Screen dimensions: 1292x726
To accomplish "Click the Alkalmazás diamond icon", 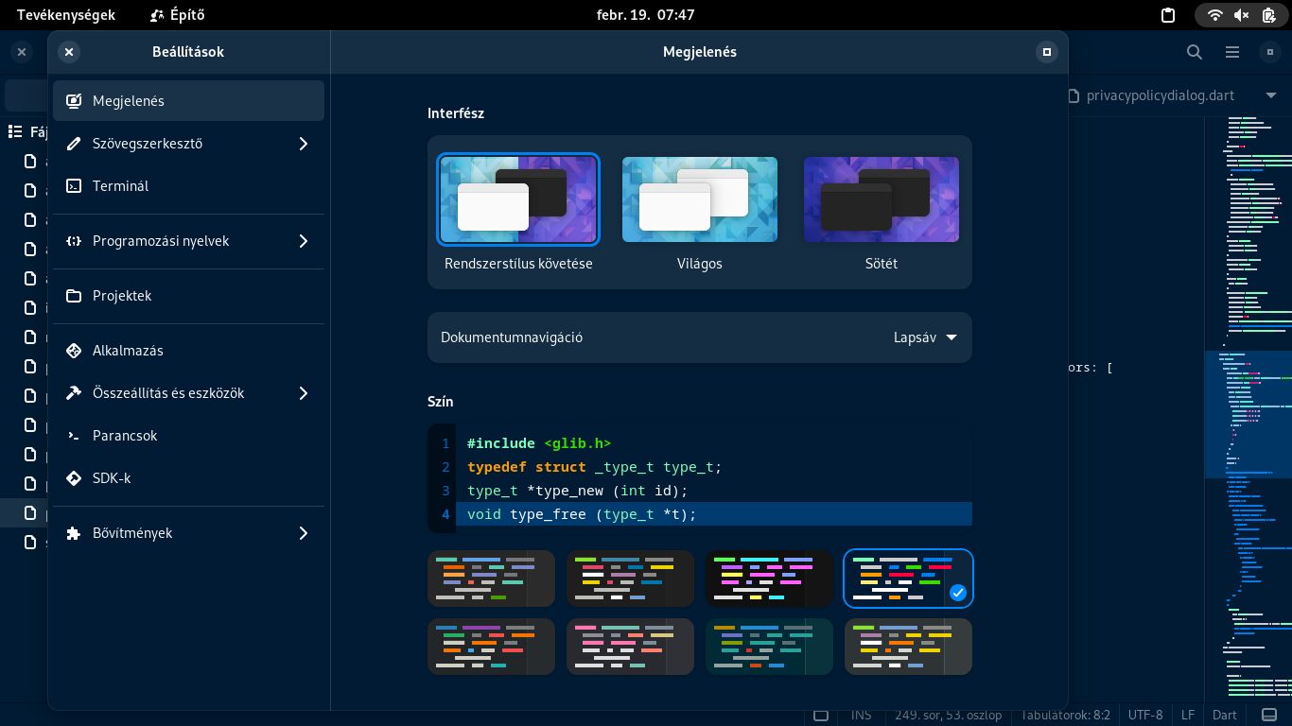I will (74, 351).
